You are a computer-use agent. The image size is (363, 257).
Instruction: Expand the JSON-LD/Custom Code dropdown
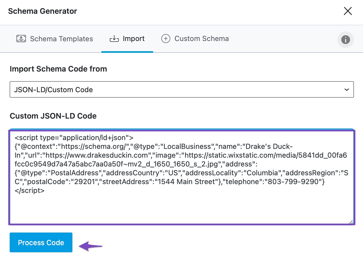182,89
